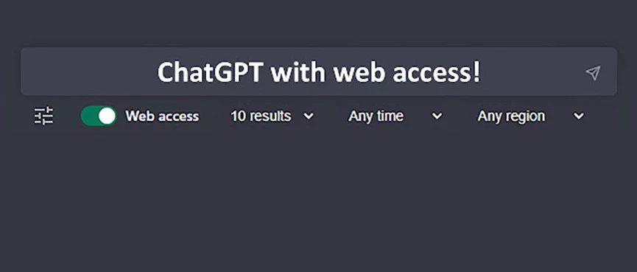Open the Any region dropdown

[530, 116]
